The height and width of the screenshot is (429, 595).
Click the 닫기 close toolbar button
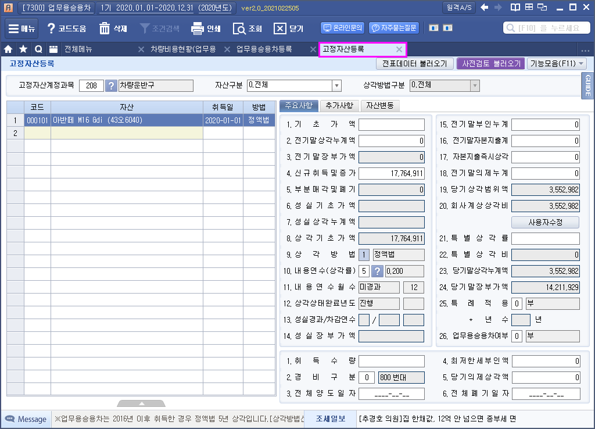point(289,28)
